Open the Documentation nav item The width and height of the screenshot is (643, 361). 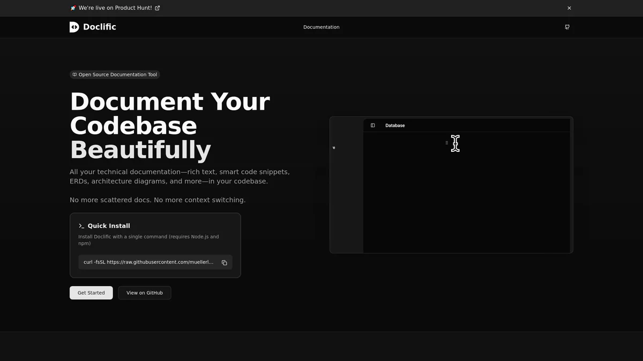321,27
